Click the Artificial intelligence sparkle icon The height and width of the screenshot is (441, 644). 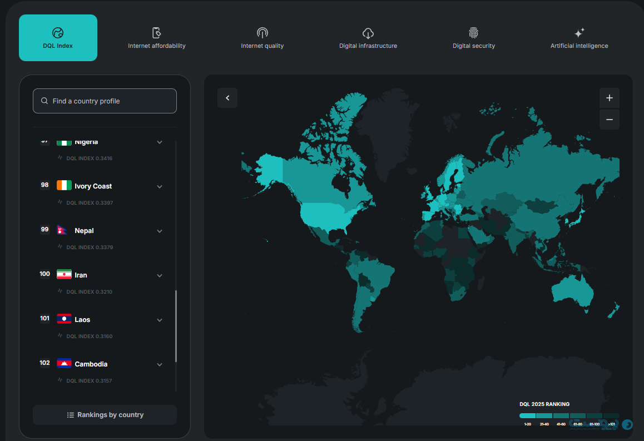point(579,33)
